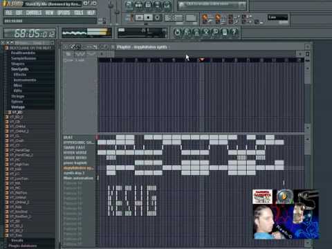Select the highlighted orange synth pattern row
Screen dimensions: 332x249
coord(79,168)
